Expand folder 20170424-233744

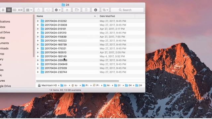point(38,72)
